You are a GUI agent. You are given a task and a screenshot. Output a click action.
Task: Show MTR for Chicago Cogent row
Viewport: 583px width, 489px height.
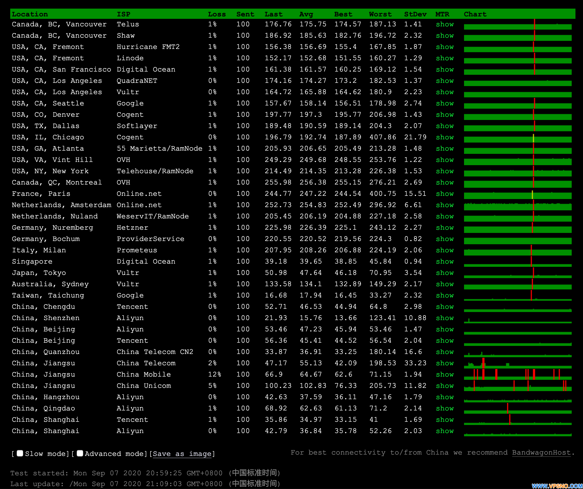click(445, 137)
